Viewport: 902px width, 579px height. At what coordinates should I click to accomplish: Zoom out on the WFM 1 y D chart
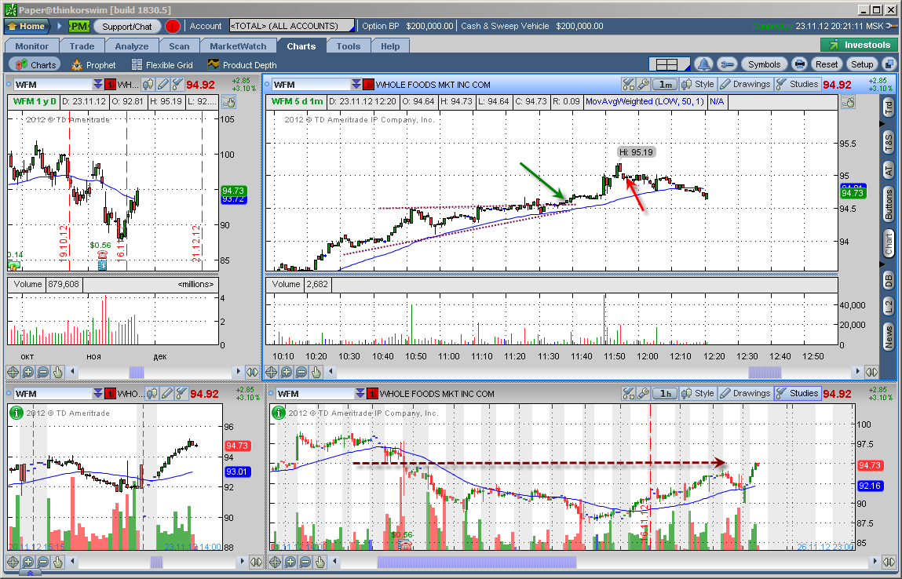pos(42,372)
